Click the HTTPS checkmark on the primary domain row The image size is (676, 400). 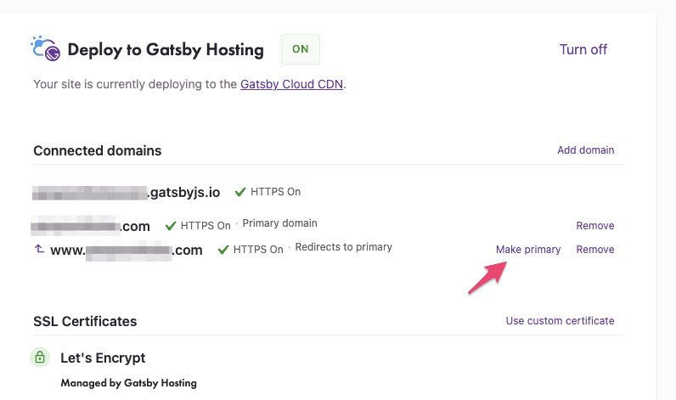pyautogui.click(x=171, y=226)
